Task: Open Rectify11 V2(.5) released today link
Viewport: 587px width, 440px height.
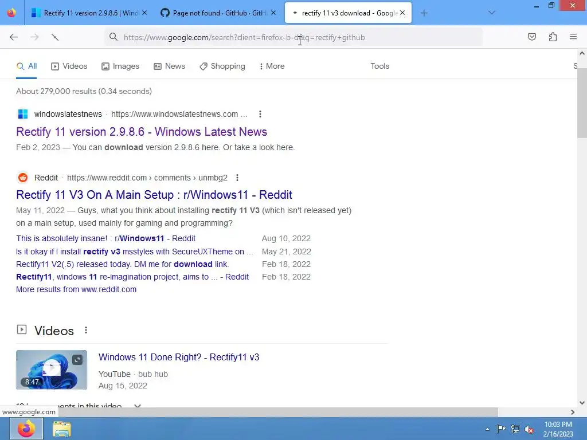Action: 123,264
